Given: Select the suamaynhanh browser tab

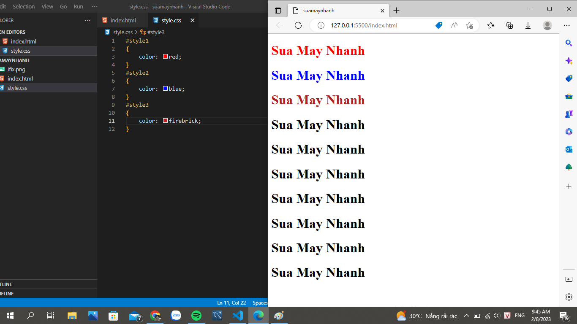Looking at the screenshot, I should tap(338, 11).
